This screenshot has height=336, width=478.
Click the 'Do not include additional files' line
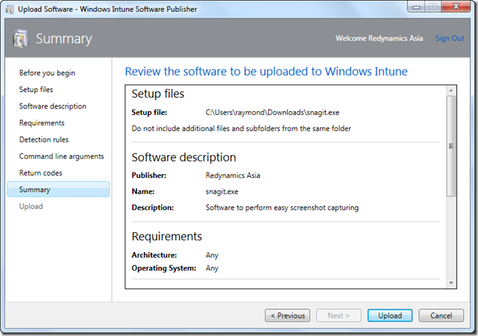pyautogui.click(x=241, y=128)
